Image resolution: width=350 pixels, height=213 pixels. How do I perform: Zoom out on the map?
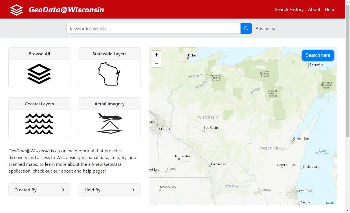click(x=157, y=63)
